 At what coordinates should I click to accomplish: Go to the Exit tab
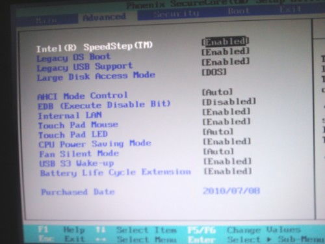click(x=290, y=9)
